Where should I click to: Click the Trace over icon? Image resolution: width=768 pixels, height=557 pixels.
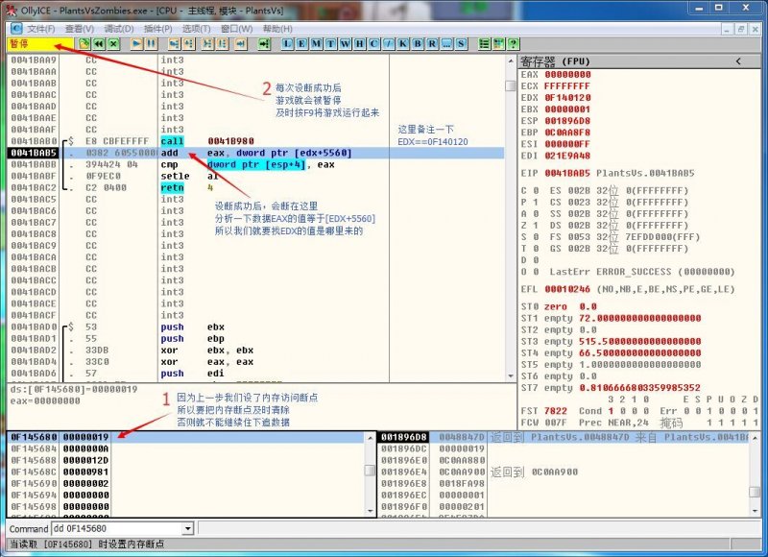coord(223,44)
